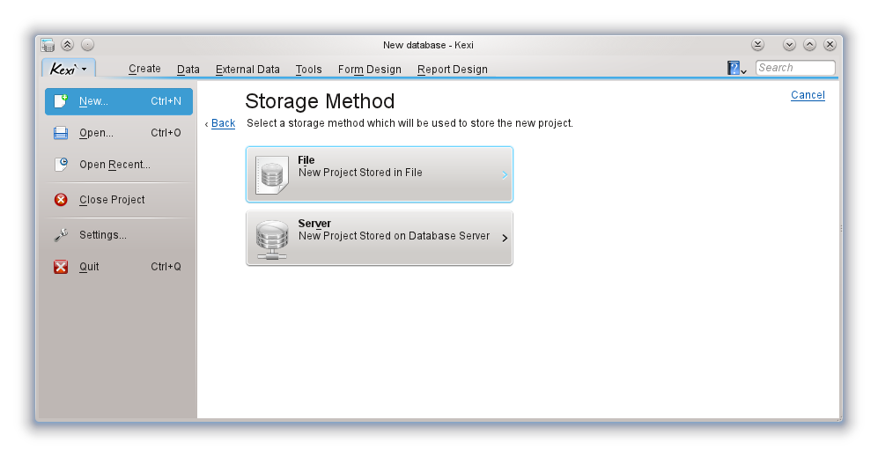This screenshot has height=457, width=878.
Task: Click the chevron arrow on Server option
Action: pos(505,238)
